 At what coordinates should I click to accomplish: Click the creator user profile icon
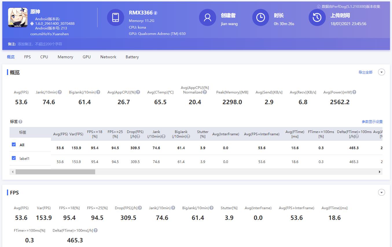point(207,18)
